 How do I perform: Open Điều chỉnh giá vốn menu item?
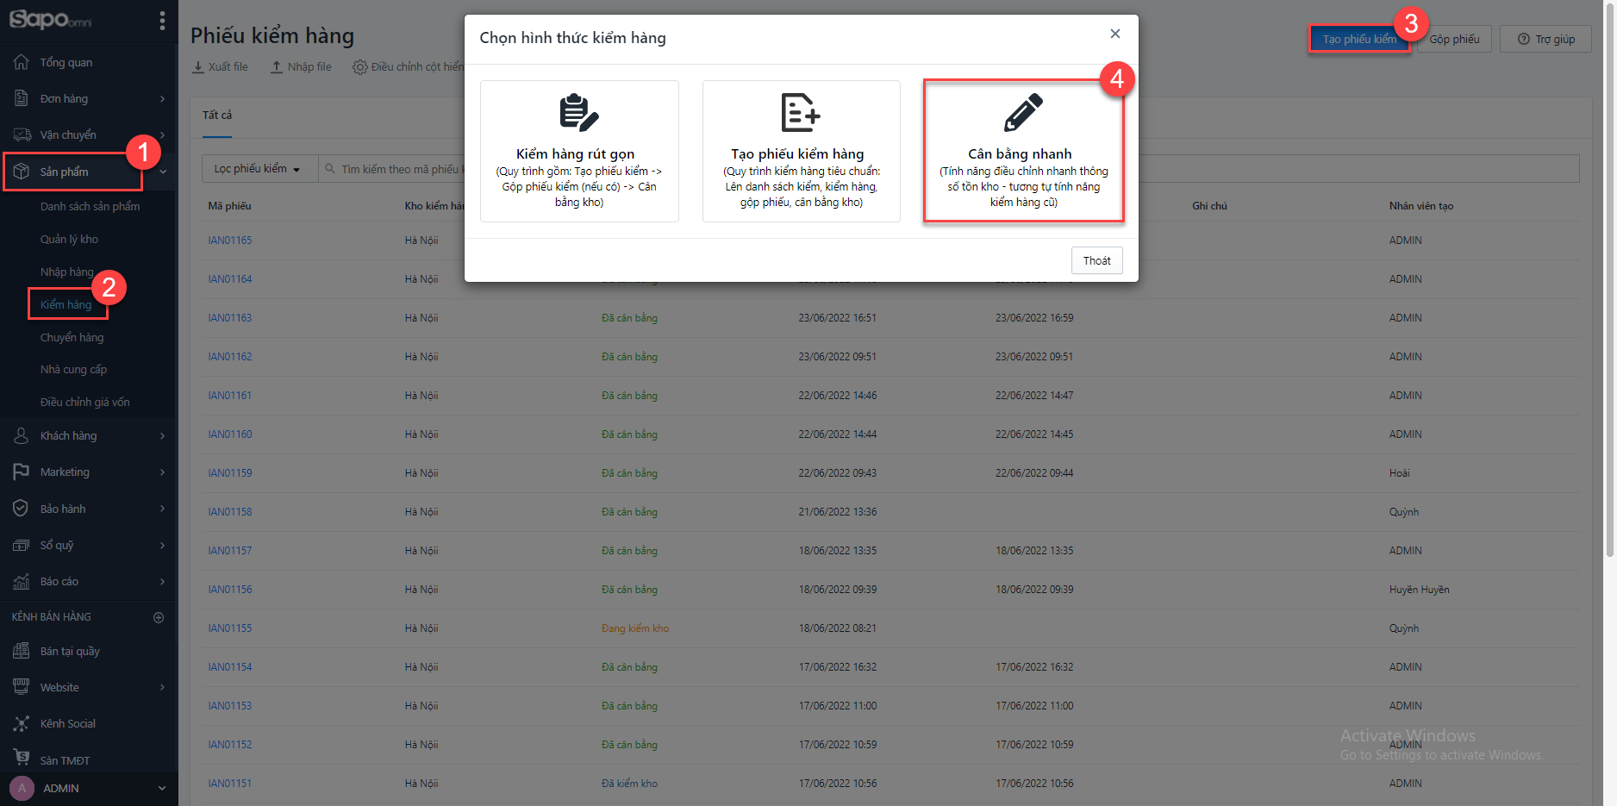tap(84, 402)
